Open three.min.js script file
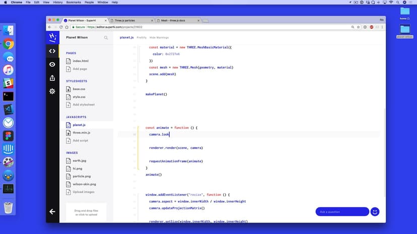417x234 pixels. [x=81, y=133]
